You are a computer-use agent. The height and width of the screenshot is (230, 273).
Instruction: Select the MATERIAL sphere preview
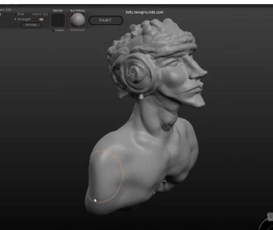click(x=78, y=20)
